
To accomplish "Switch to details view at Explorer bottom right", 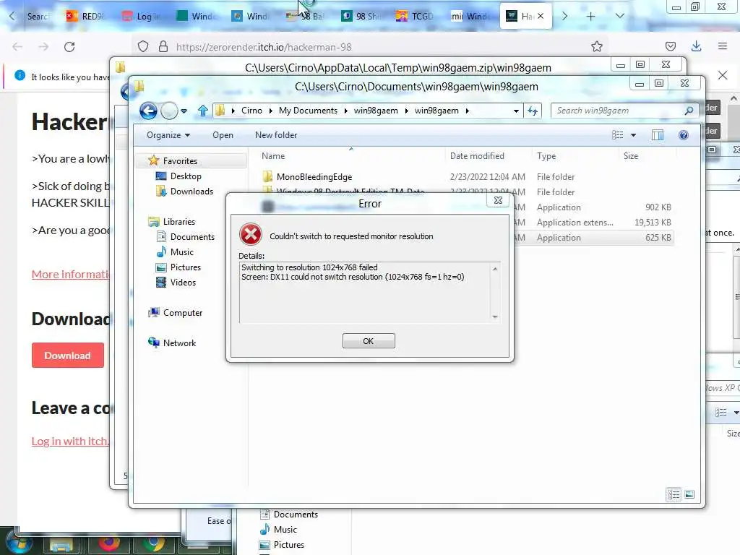I will 674,494.
